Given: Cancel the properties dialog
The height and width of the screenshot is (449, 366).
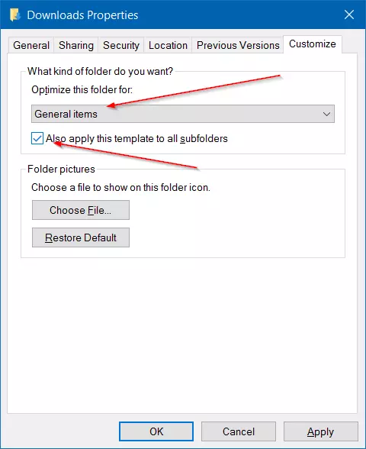Looking at the screenshot, I should pos(239,431).
